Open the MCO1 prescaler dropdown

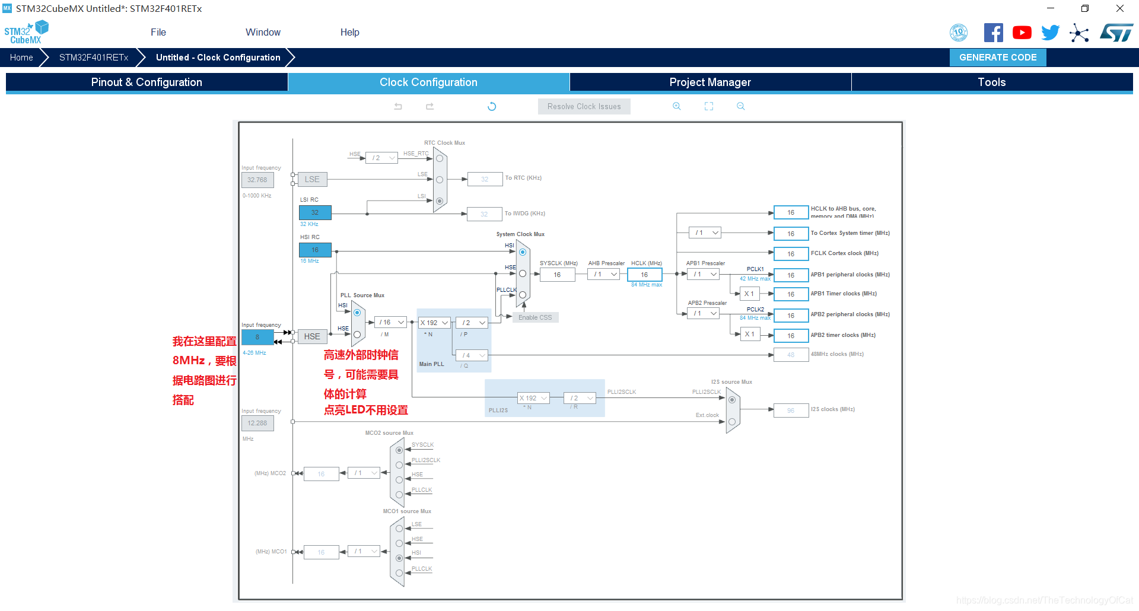[364, 551]
